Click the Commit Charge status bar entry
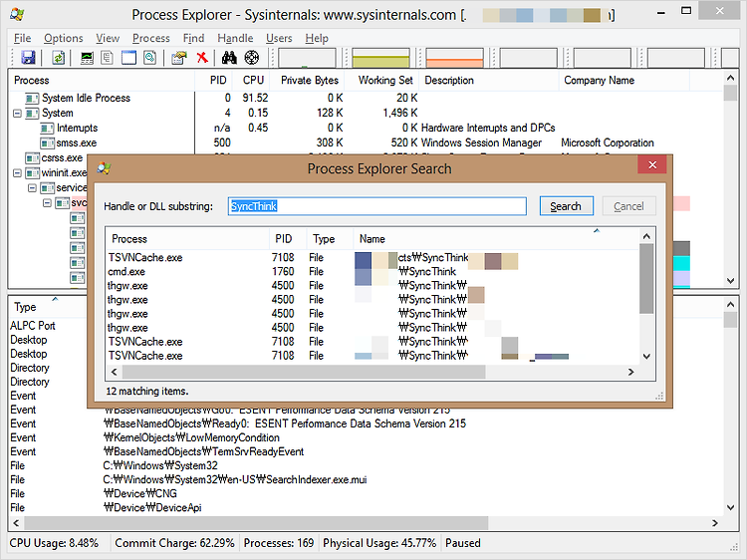 coord(174,543)
